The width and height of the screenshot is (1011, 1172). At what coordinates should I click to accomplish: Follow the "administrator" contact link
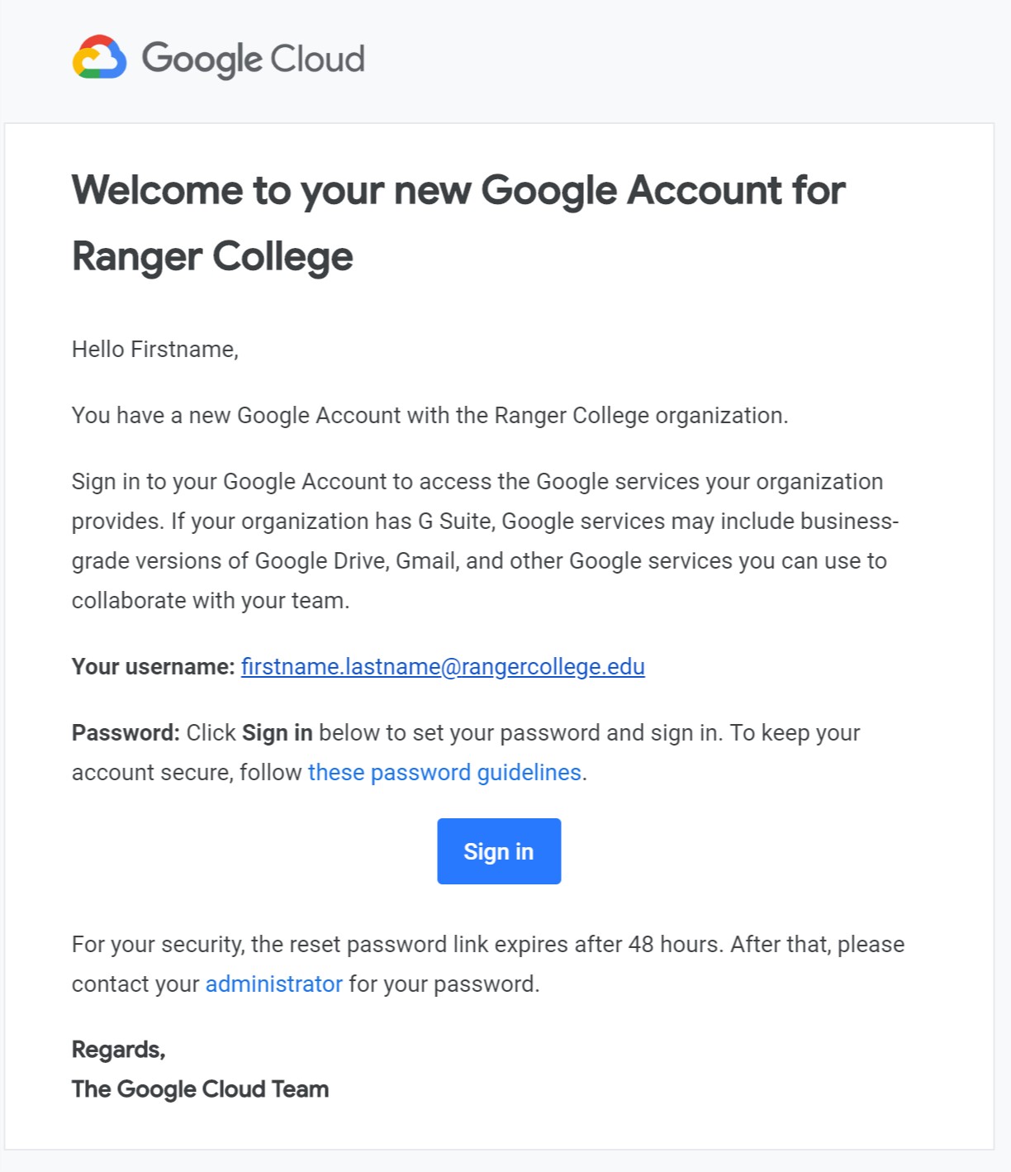point(273,984)
